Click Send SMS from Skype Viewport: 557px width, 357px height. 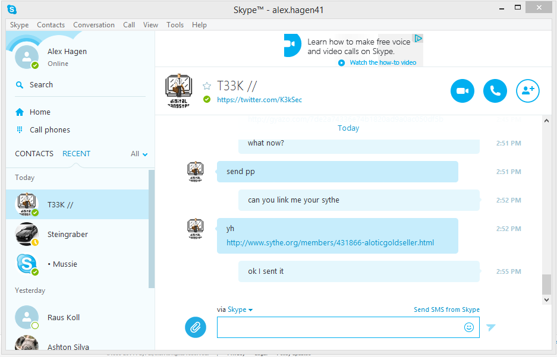tap(446, 309)
